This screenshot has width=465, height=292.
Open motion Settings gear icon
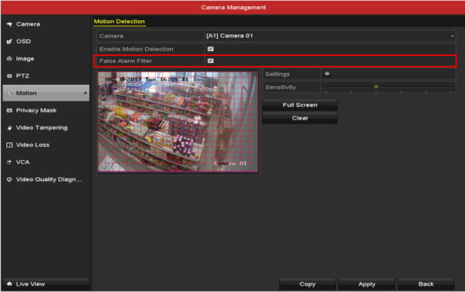pos(327,74)
